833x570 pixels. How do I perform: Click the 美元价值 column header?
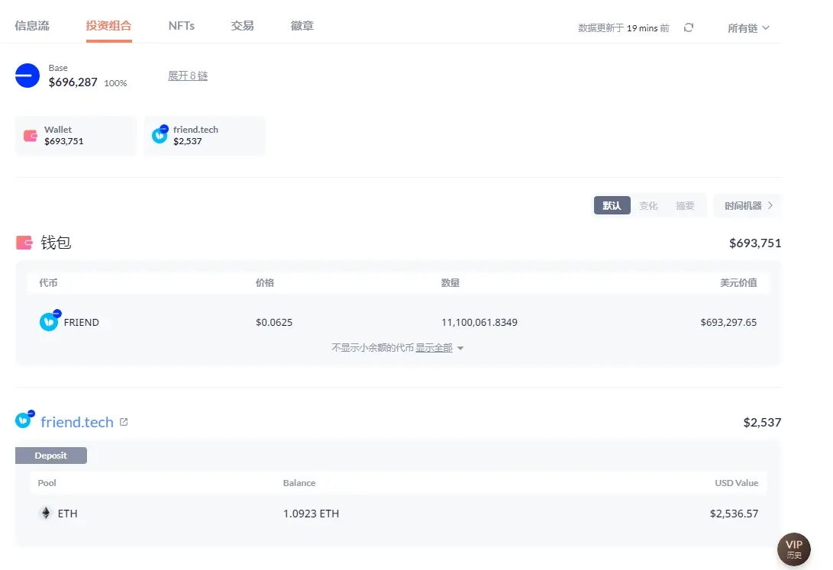click(x=738, y=283)
